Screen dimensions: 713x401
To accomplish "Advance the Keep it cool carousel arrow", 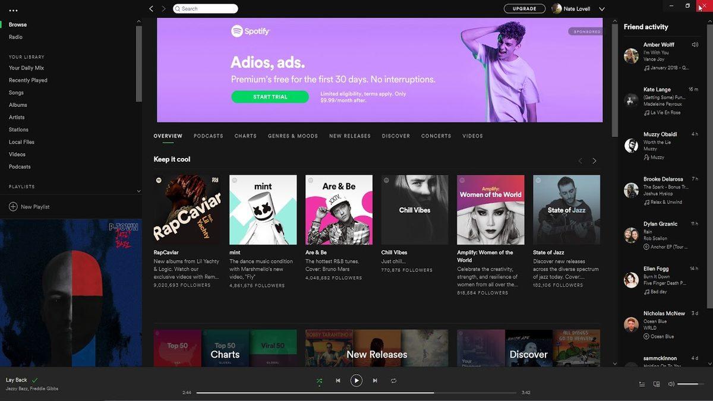I will [594, 160].
